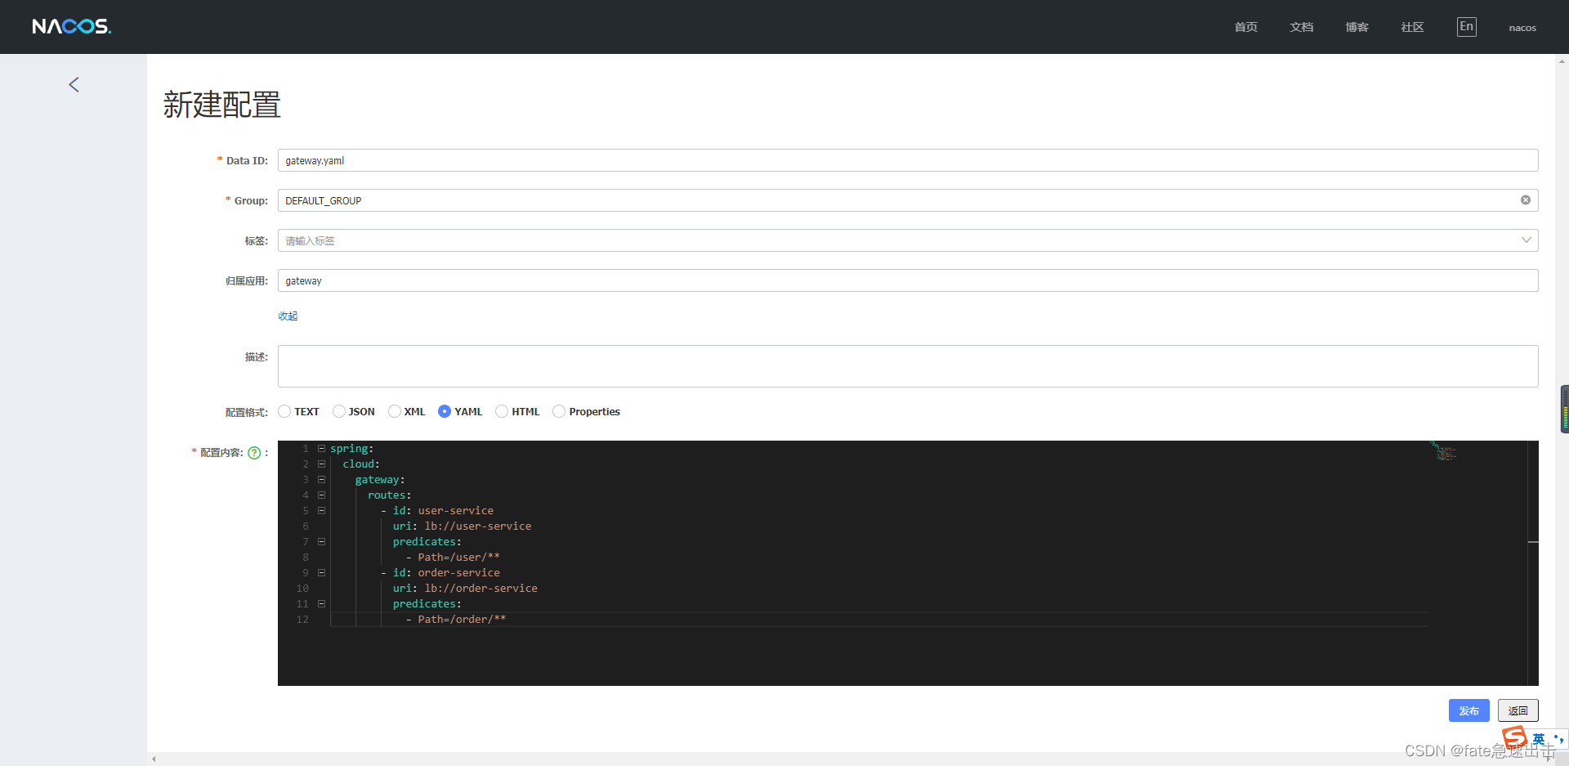Click the 描述 description text area
1569x766 pixels.
point(908,366)
